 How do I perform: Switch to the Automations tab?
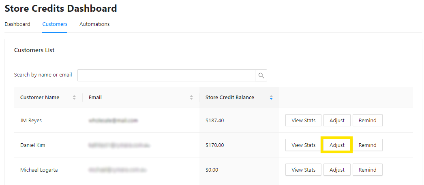(94, 24)
